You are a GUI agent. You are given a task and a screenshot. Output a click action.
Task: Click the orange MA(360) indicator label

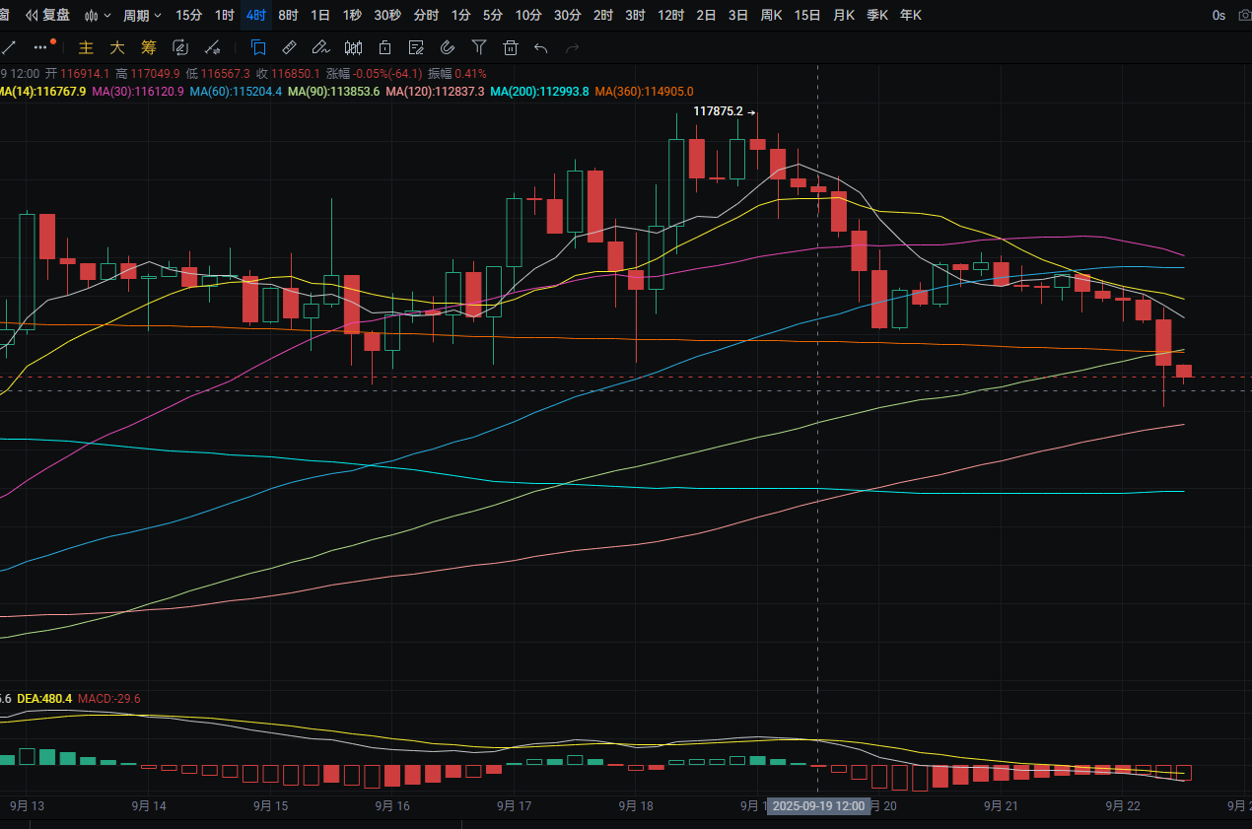coord(644,91)
